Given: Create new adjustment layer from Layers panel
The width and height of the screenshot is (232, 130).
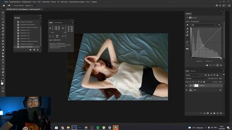Looking at the screenshot, I should (x=211, y=113).
